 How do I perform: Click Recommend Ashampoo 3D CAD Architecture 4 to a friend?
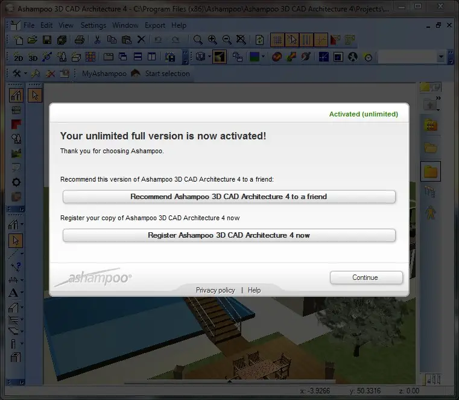[x=229, y=197]
